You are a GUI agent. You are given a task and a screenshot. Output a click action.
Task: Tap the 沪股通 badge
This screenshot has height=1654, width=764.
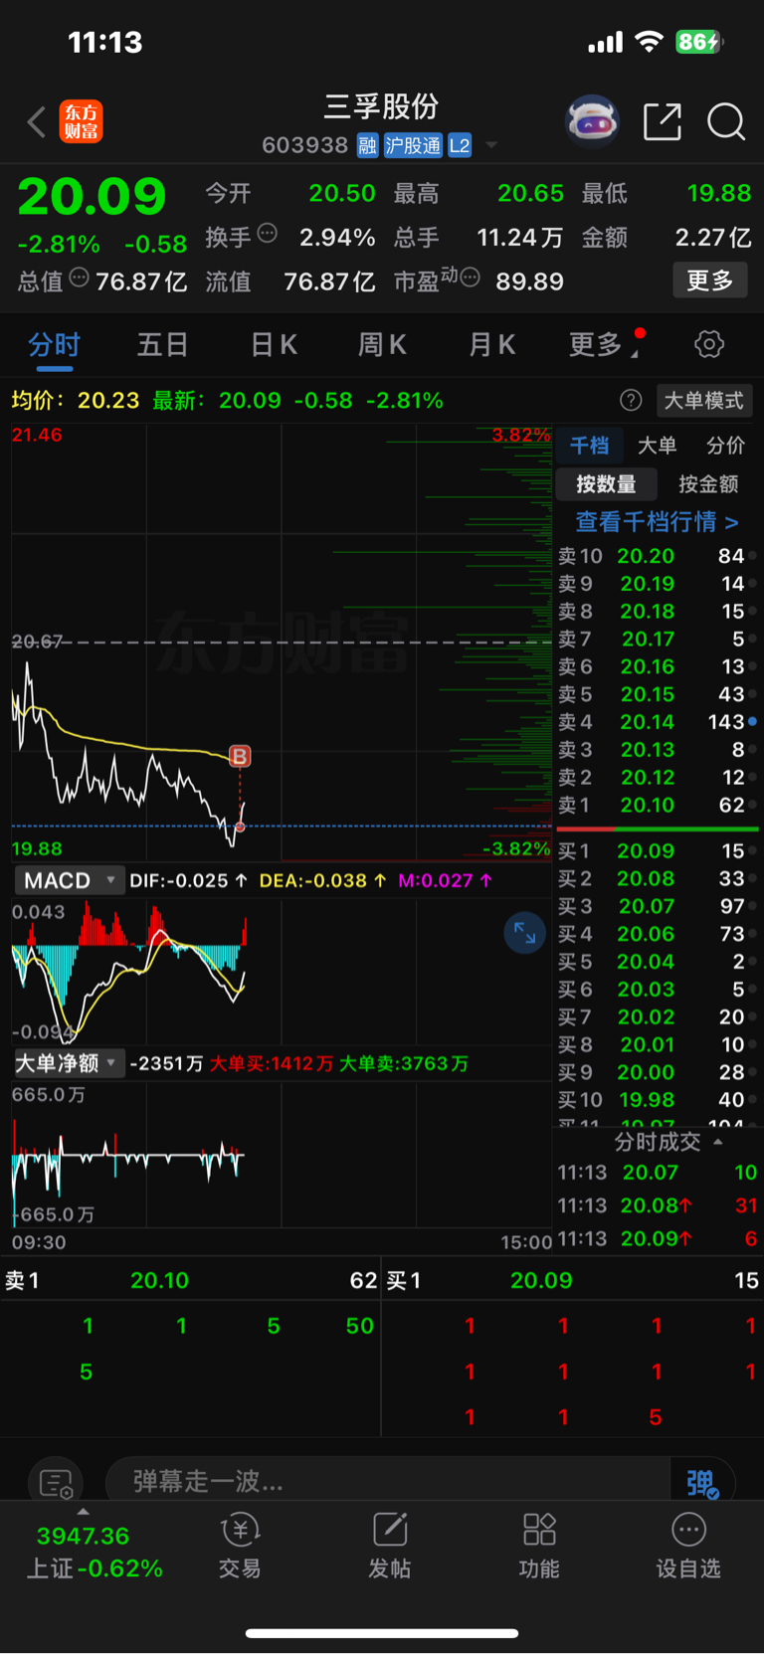click(x=413, y=146)
